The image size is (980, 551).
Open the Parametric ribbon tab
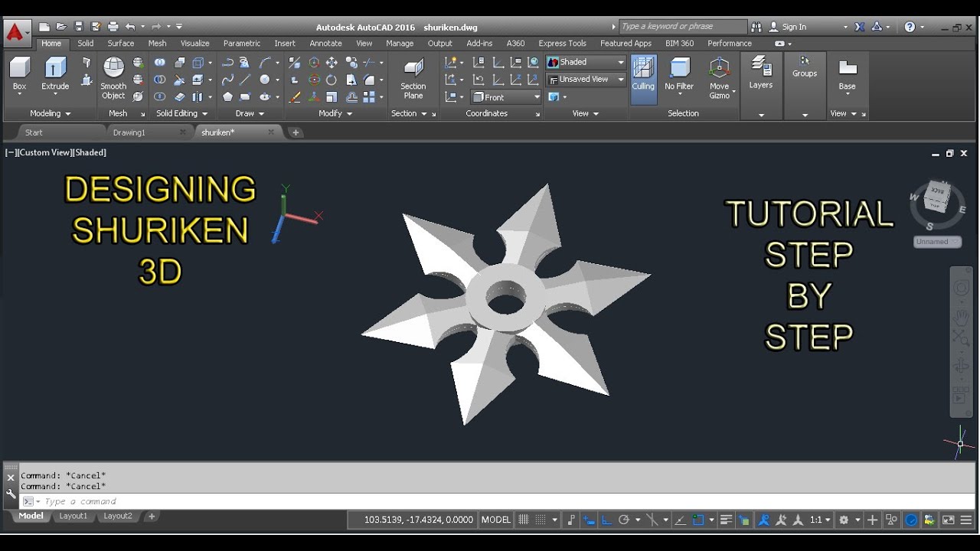point(242,44)
